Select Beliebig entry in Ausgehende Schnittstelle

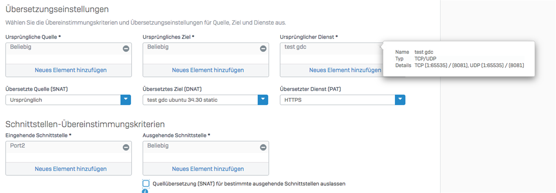(158, 146)
